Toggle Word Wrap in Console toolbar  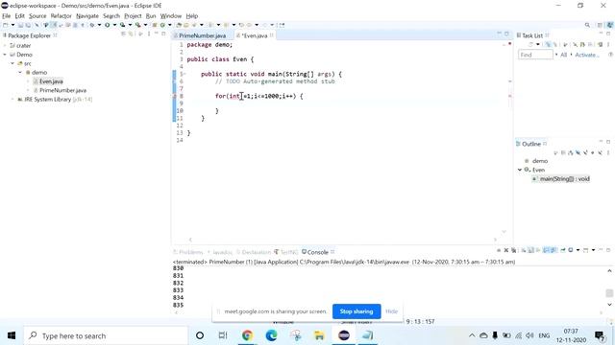[x=538, y=250]
